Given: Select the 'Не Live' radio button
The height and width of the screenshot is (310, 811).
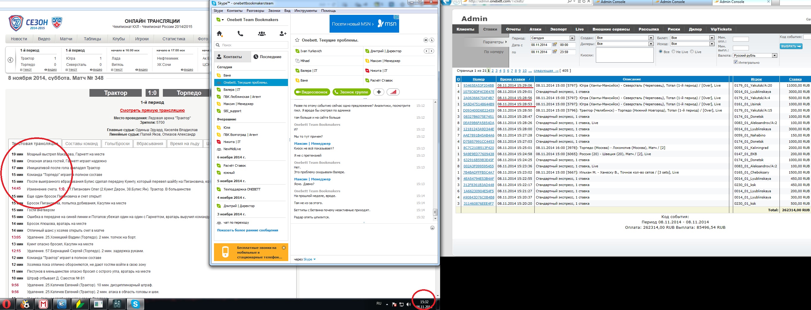Looking at the screenshot, I should 673,52.
